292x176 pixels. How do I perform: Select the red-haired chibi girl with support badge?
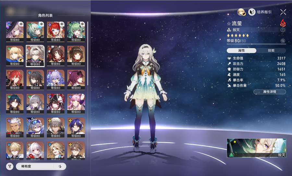point(56,32)
